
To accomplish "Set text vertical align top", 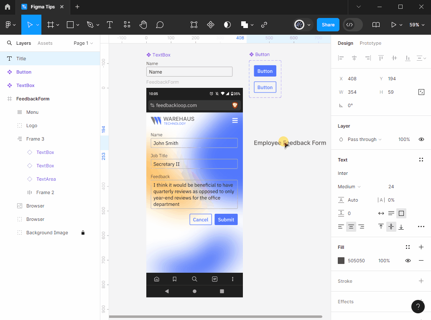I will (381, 227).
